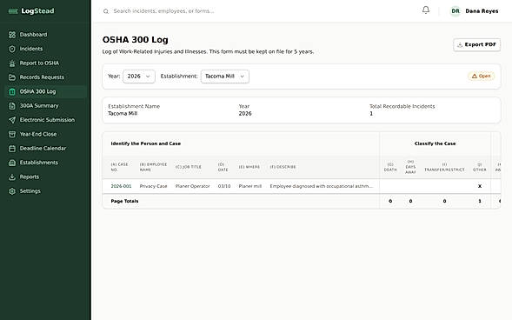Navigate to Report to OSHA
This screenshot has width=512, height=320.
pos(46,63)
